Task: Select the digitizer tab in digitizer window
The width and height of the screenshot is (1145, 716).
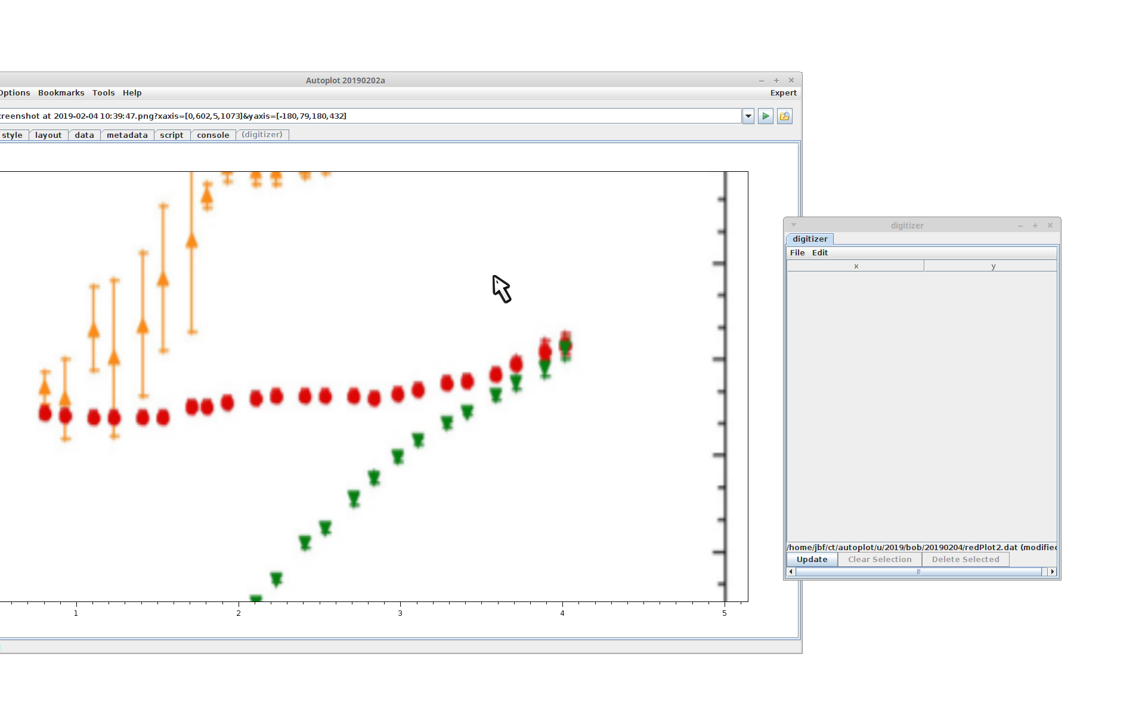Action: pyautogui.click(x=810, y=239)
